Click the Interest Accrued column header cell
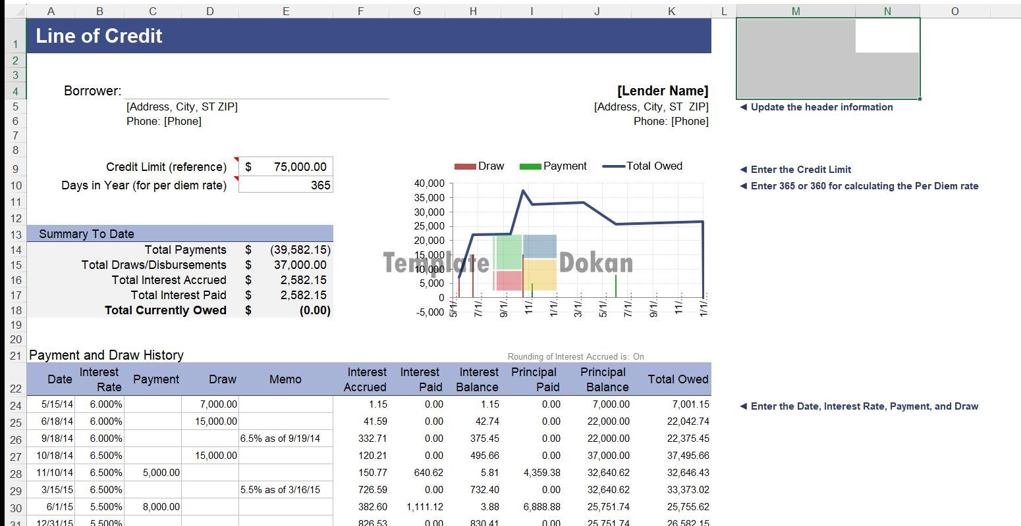The width and height of the screenshot is (1021, 526). click(x=366, y=379)
